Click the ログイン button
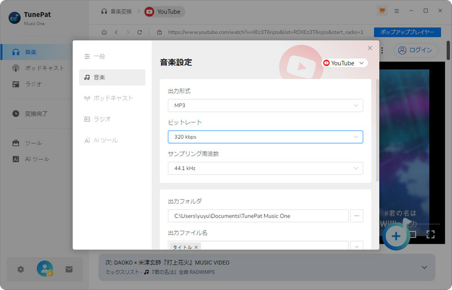452x290 pixels. pos(416,50)
